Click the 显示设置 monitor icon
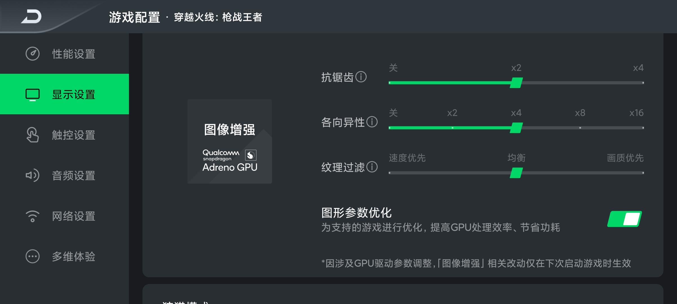Image resolution: width=677 pixels, height=304 pixels. [33, 95]
